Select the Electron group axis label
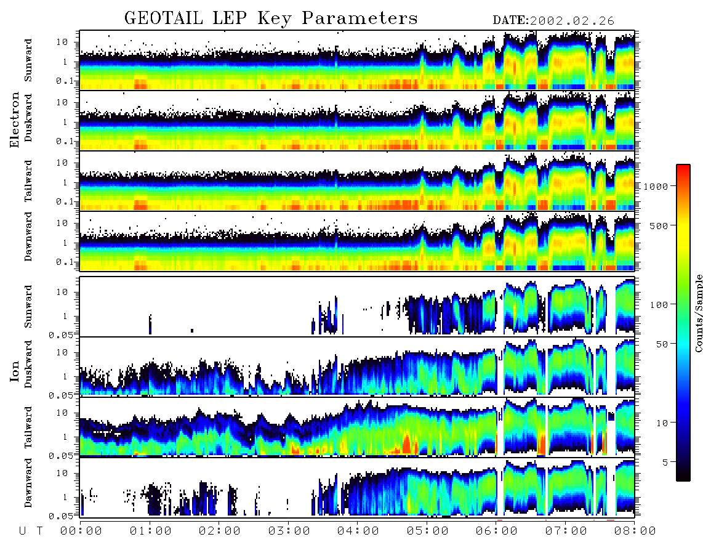Viewport: 703px width, 542px height. point(15,120)
